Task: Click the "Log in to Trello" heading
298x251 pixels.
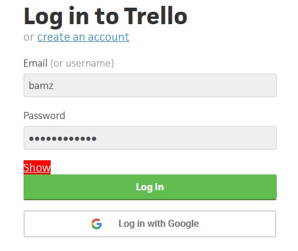Action: click(x=105, y=16)
